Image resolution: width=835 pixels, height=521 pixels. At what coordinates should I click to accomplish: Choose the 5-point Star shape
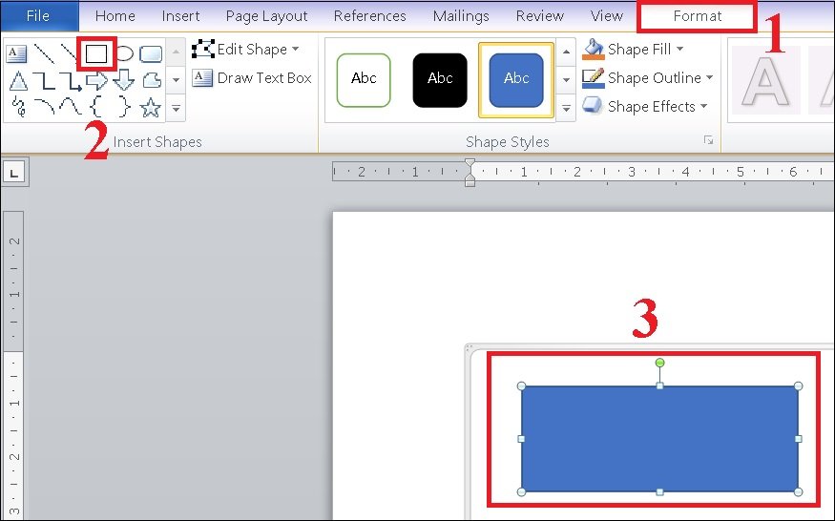[151, 108]
